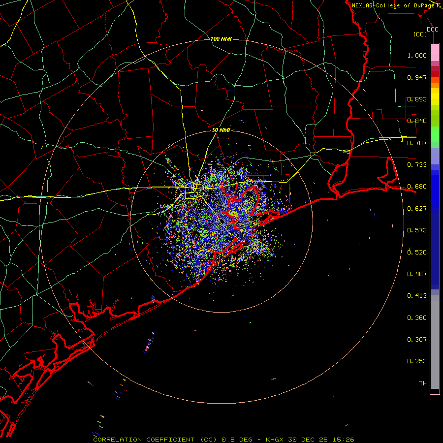Click the 0.733 scale value
The width and height of the screenshot is (443, 443).
click(x=417, y=165)
